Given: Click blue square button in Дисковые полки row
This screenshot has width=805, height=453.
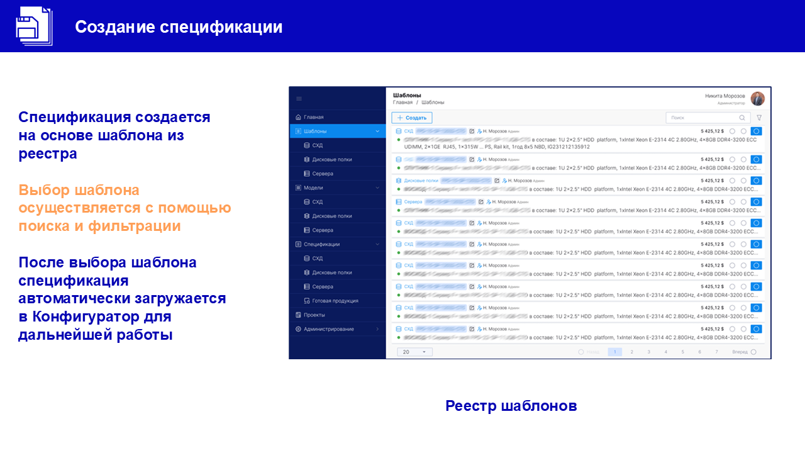Looking at the screenshot, I should click(756, 181).
